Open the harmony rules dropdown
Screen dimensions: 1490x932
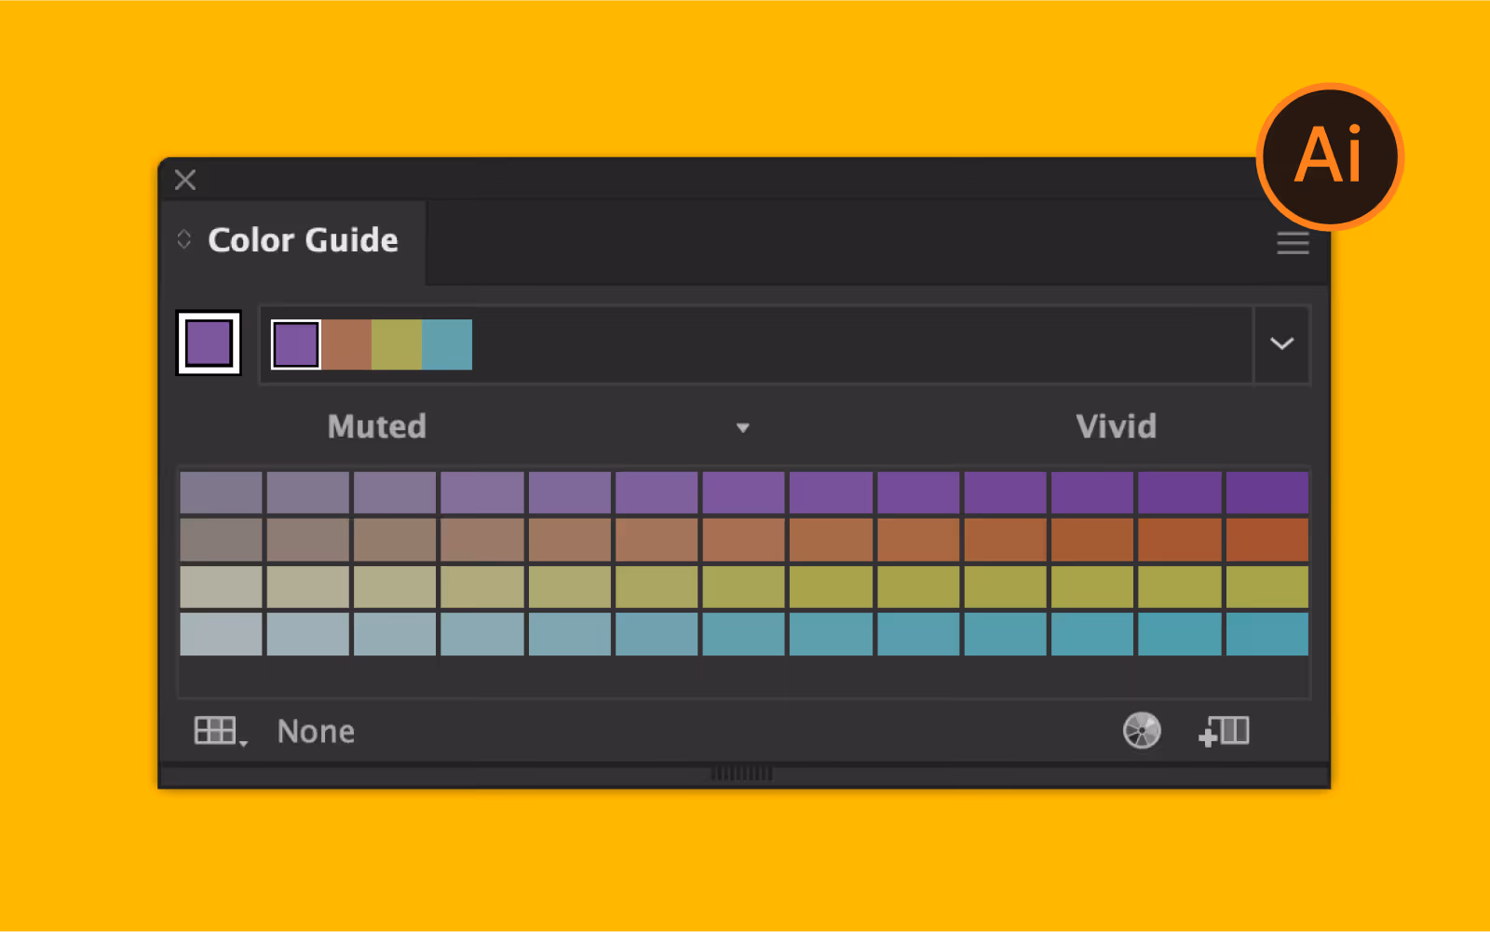pyautogui.click(x=1281, y=344)
